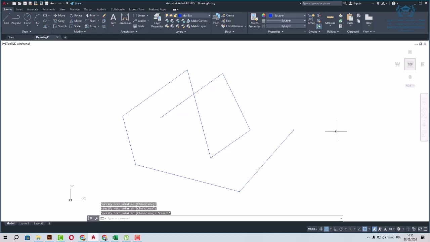Expand the Annotation panel
This screenshot has width=430, height=242.
(129, 32)
